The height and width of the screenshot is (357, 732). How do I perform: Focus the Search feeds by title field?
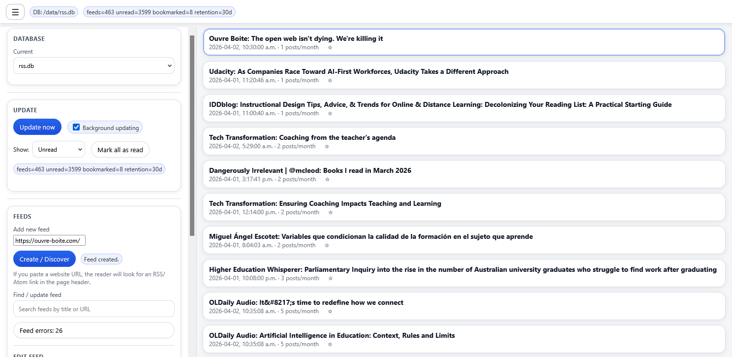click(93, 309)
